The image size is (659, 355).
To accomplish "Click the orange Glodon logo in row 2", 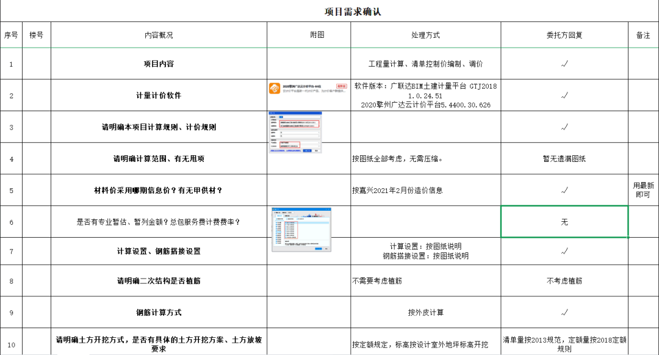I will point(275,89).
